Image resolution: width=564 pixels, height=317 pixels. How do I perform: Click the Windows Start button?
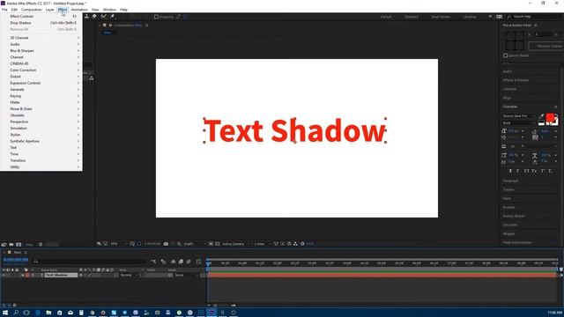tap(5, 313)
